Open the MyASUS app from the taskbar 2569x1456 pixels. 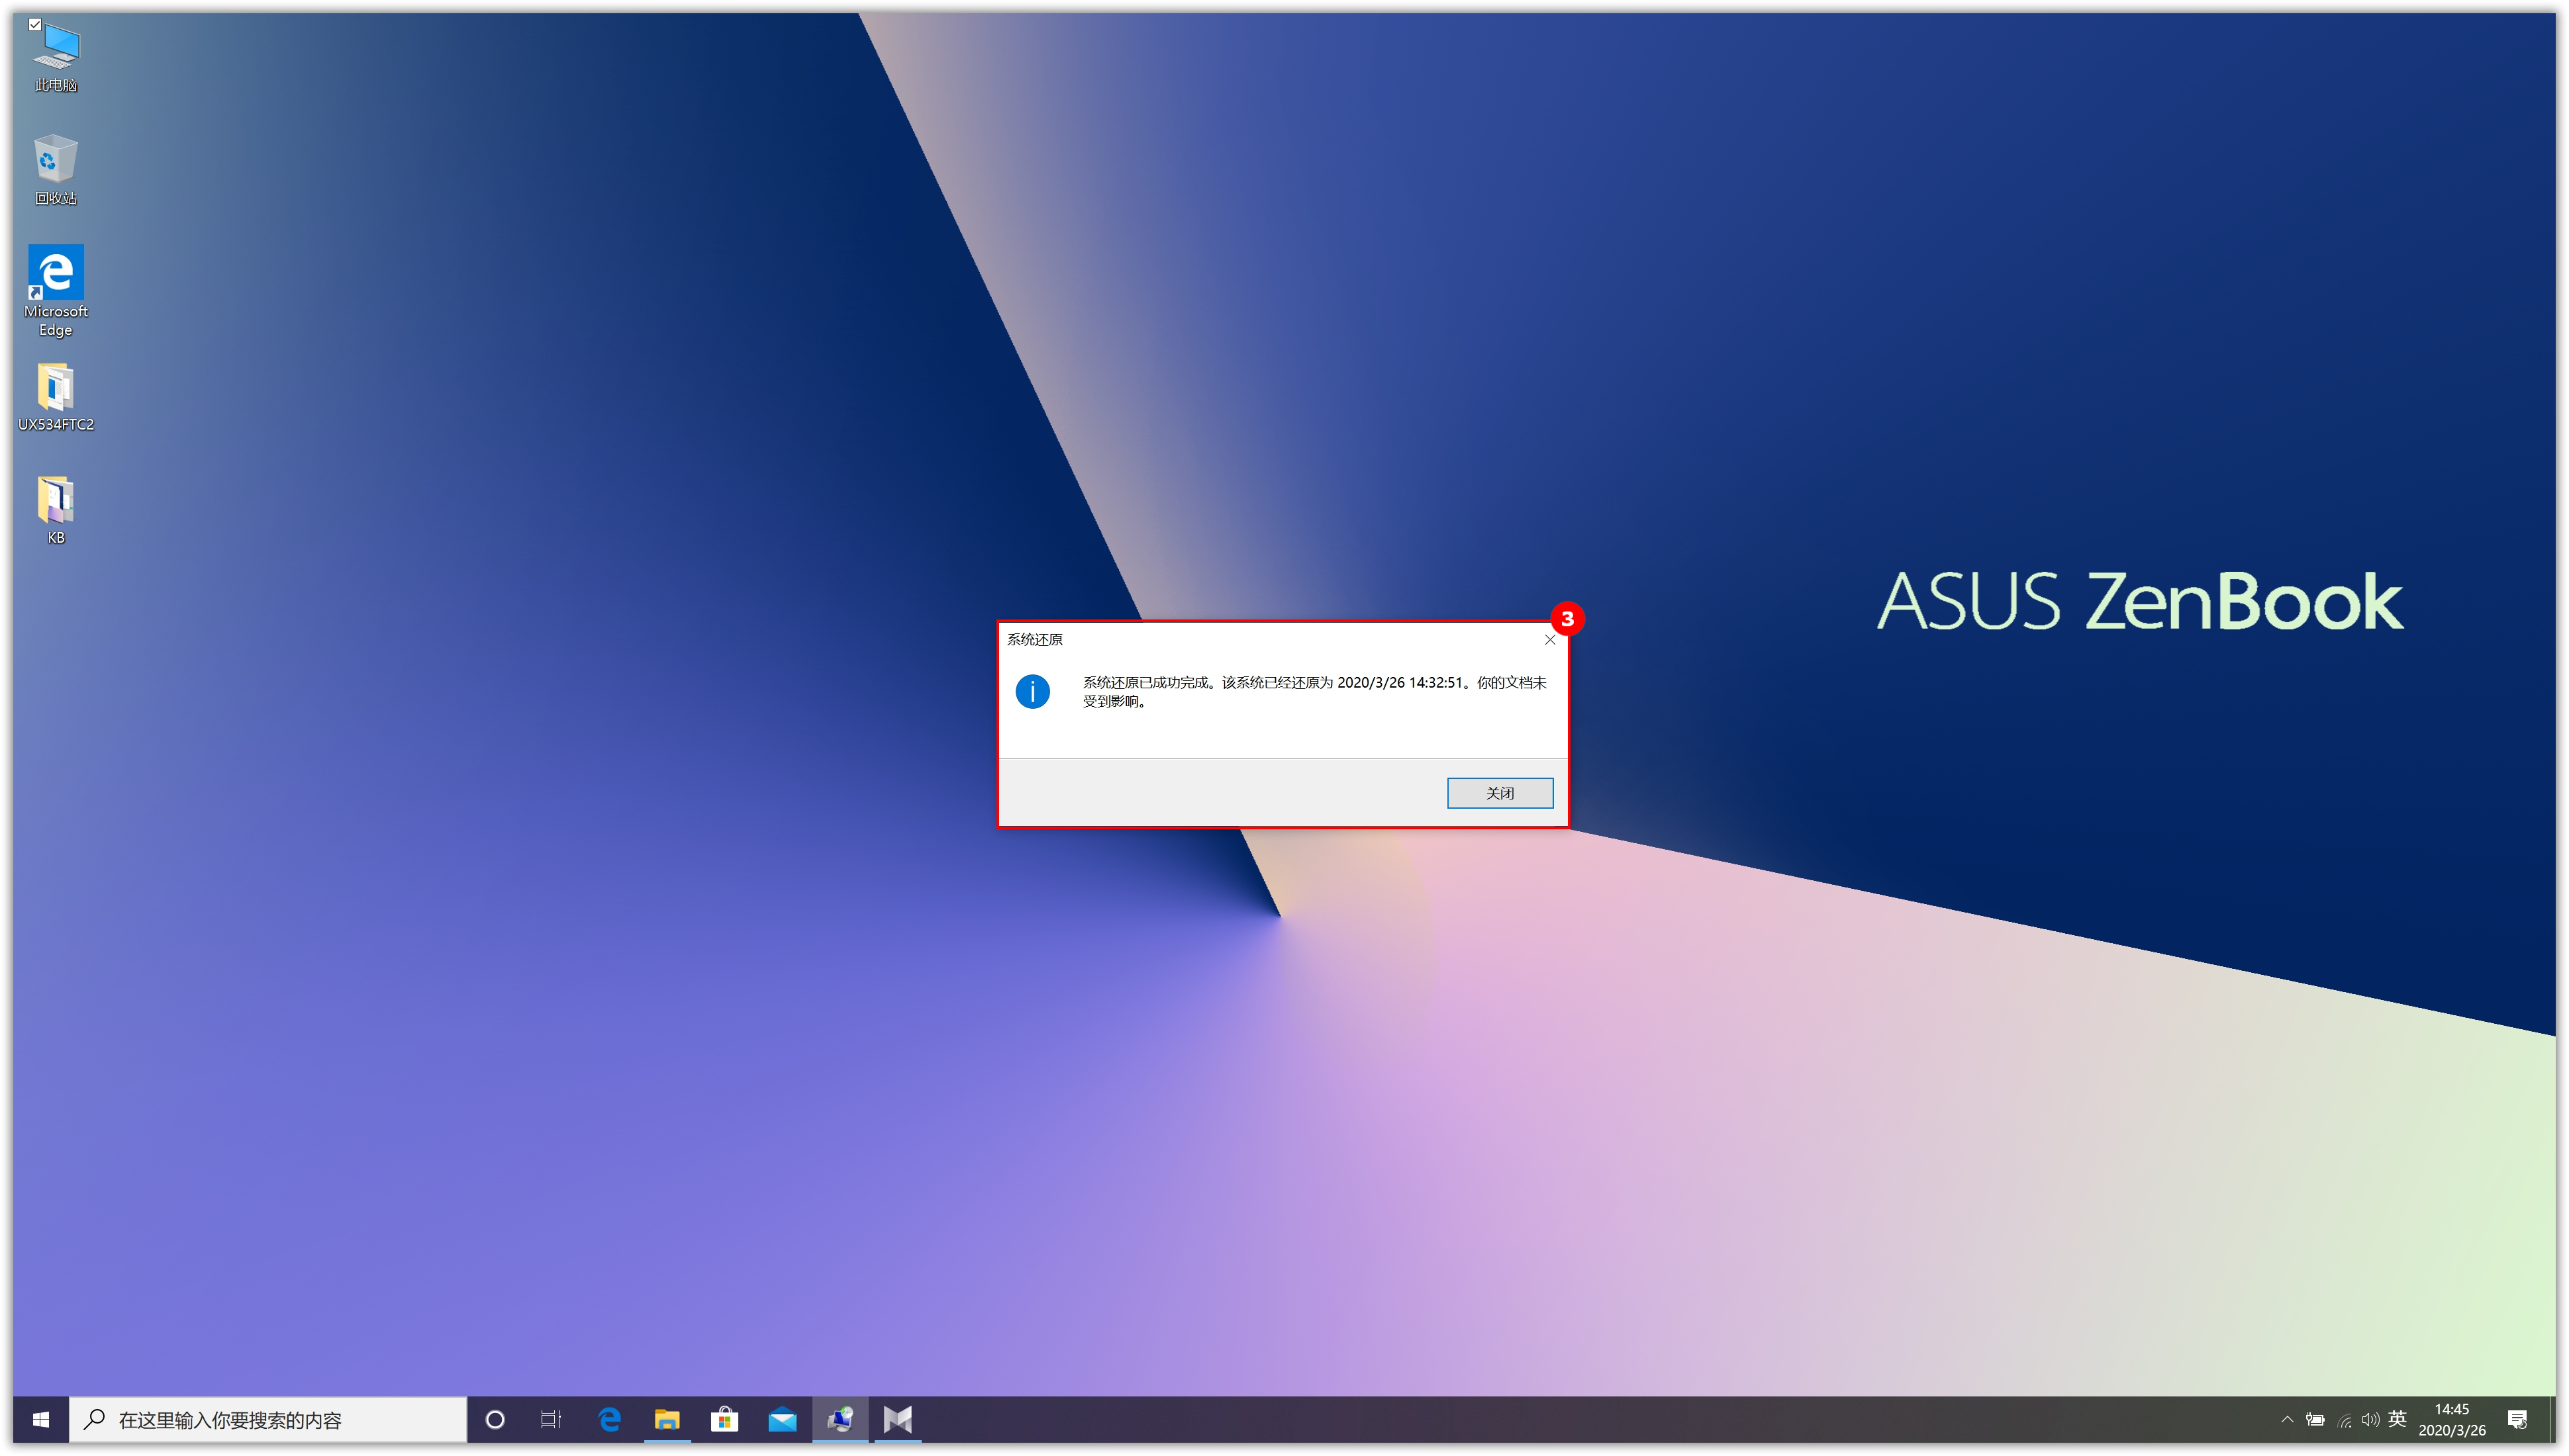tap(897, 1419)
